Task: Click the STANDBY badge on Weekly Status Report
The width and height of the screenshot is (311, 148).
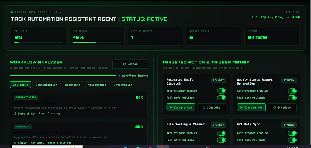Action: point(289,81)
